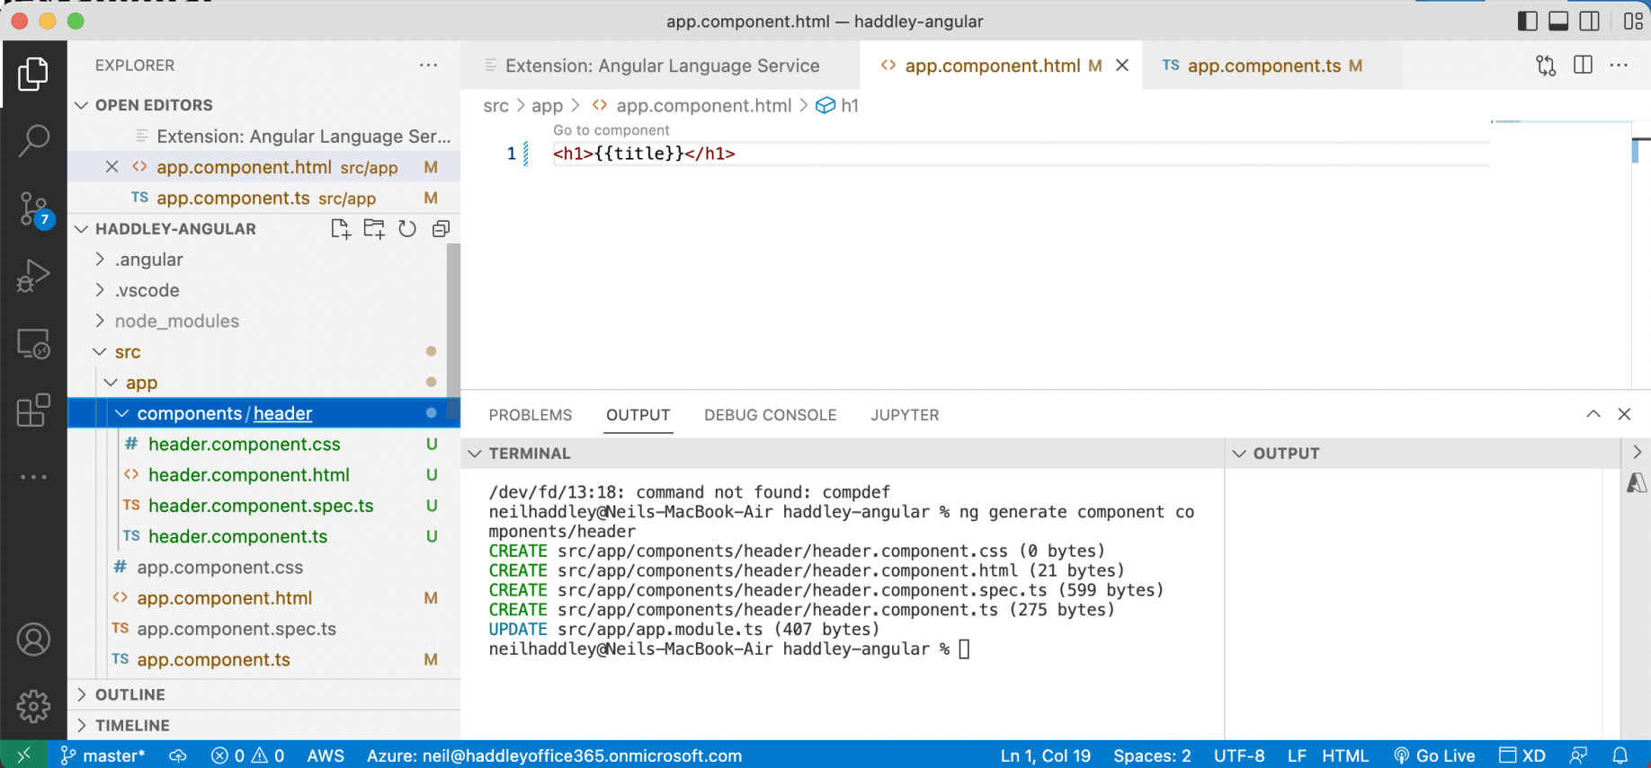Image resolution: width=1651 pixels, height=768 pixels.
Task: Open the Manage settings gear
Action: (33, 706)
